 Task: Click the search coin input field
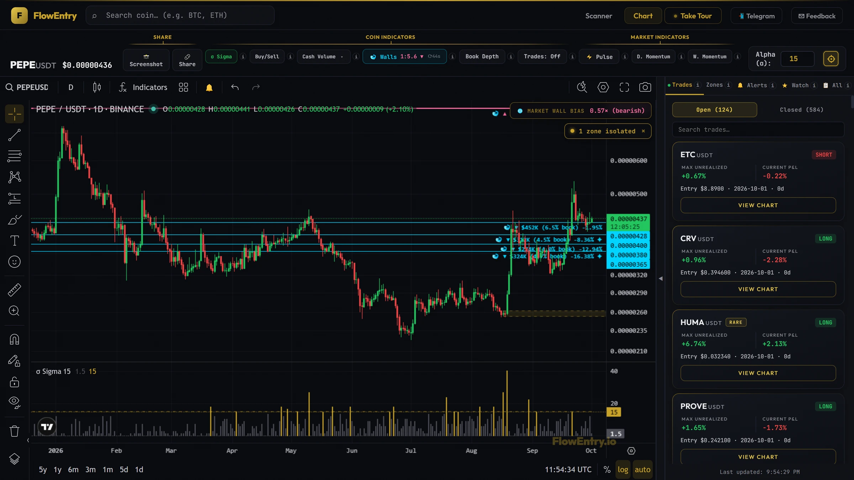click(180, 15)
